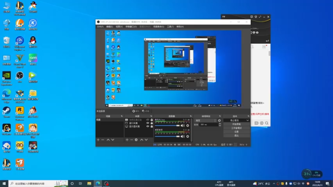Launch the GeForce Experience desktop icon

coord(7,79)
